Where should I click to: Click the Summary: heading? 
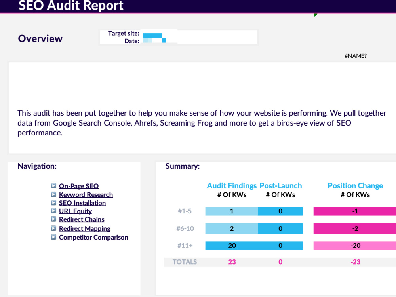click(x=182, y=166)
